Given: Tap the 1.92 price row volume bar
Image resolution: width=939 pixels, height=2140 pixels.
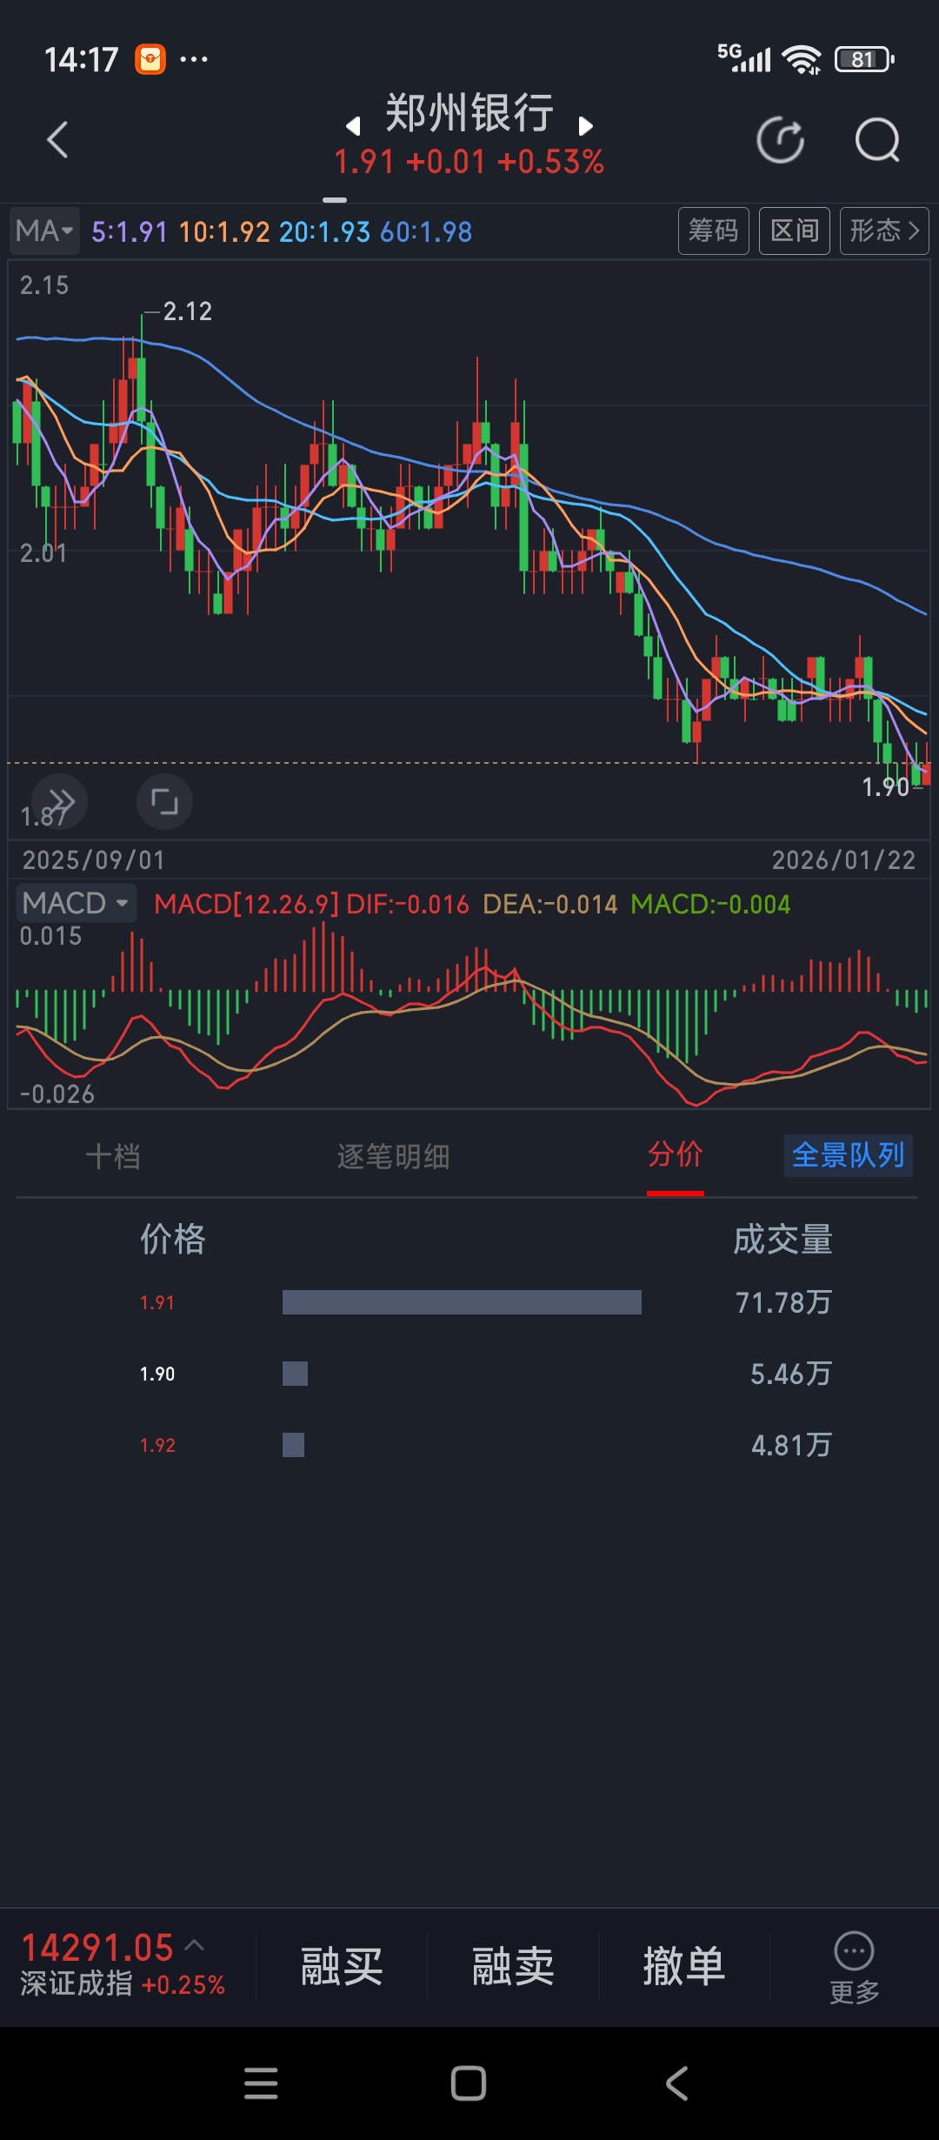Looking at the screenshot, I should (x=293, y=1445).
